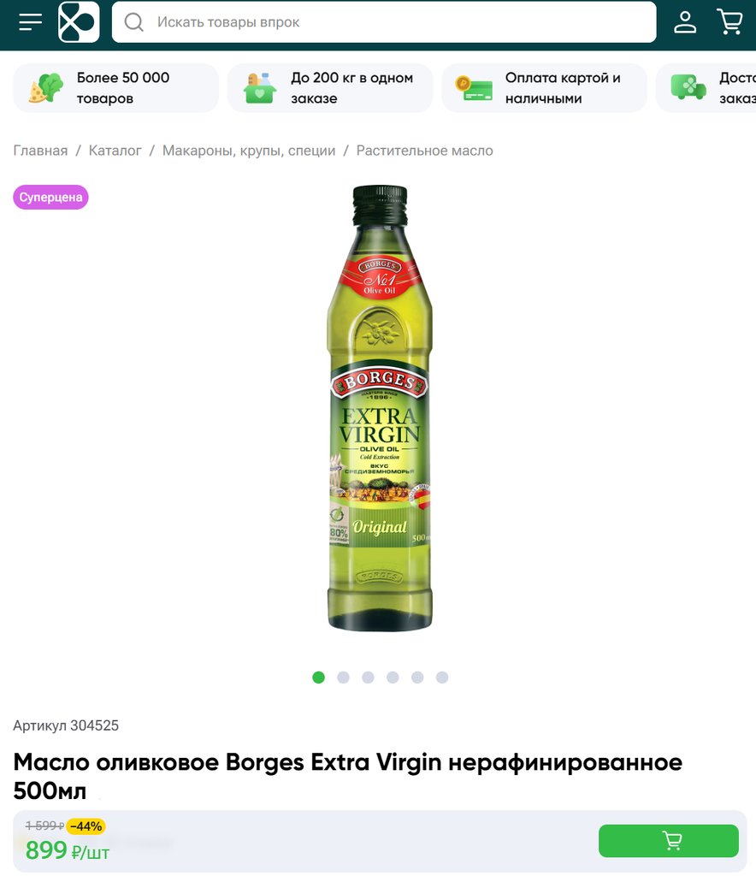Select the second image carousel dot

click(344, 678)
